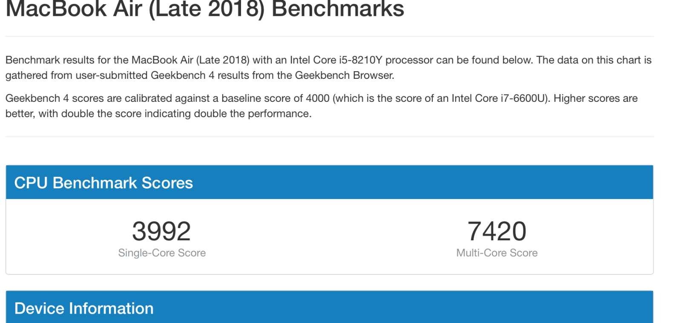Select the CPU Benchmark Scores panel header
This screenshot has height=323, width=681.
pyautogui.click(x=329, y=182)
